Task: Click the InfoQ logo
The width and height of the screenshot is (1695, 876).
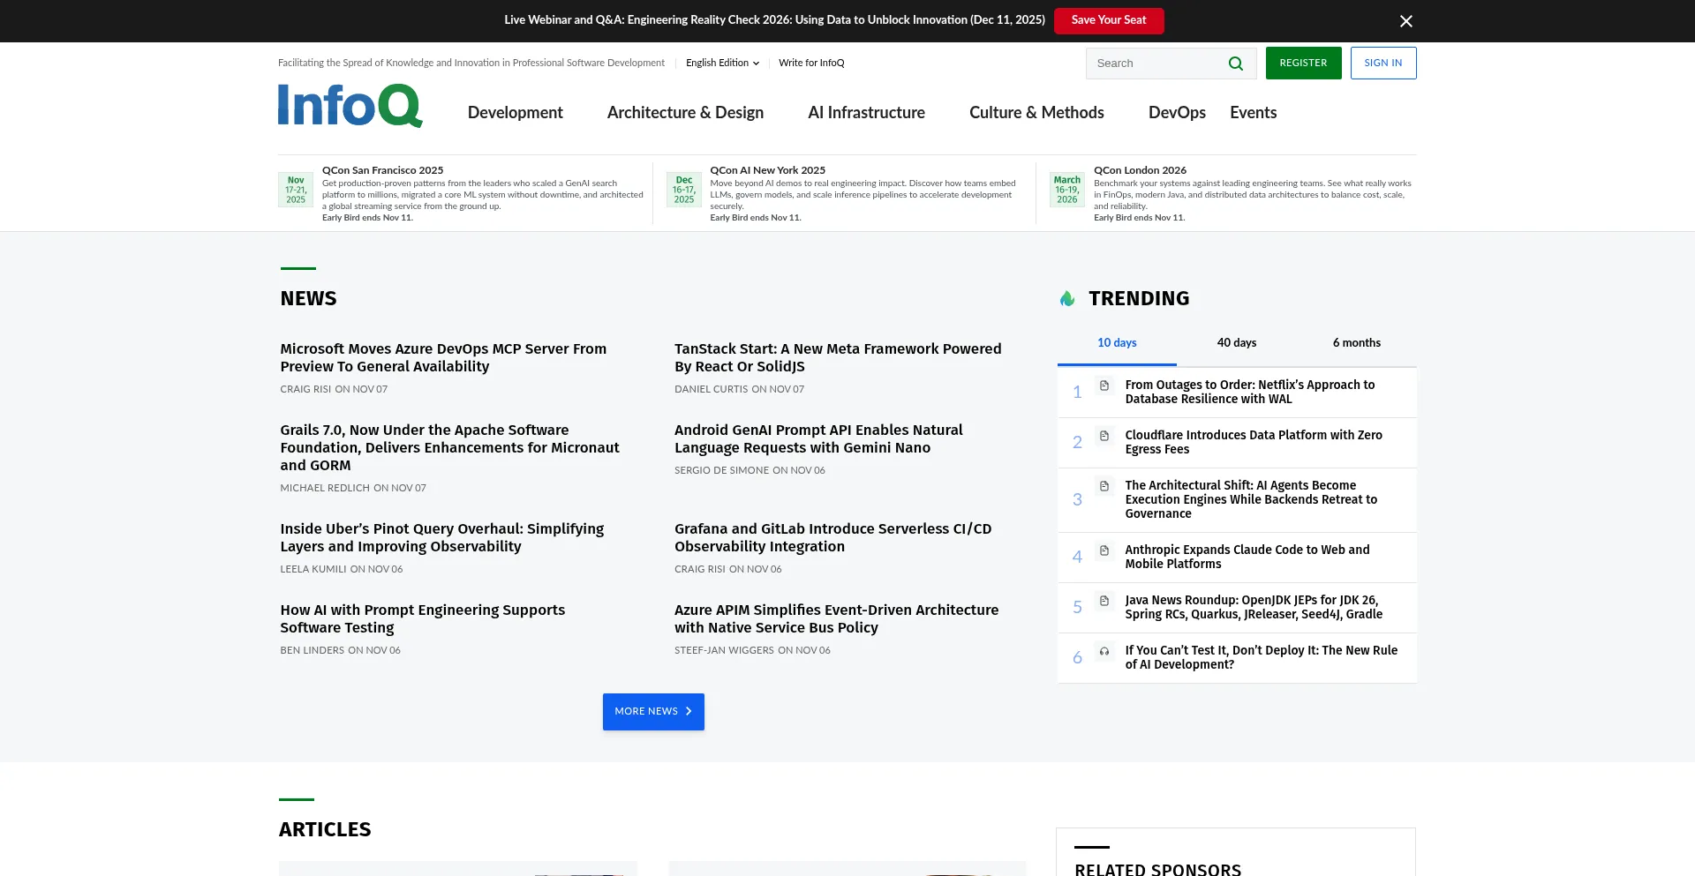Action: [x=350, y=106]
